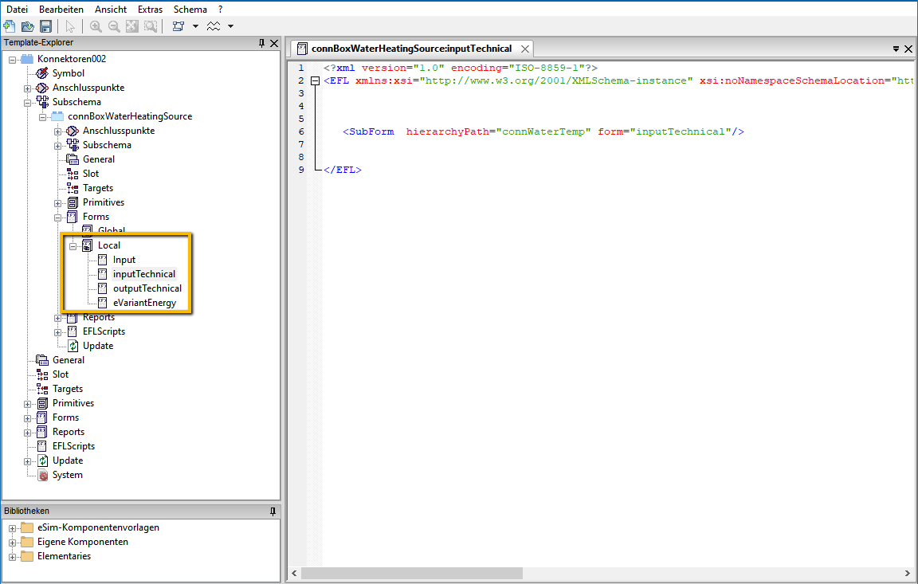This screenshot has width=918, height=584.
Task: Expand top-level Anschlusspunkte node
Action: coord(28,88)
